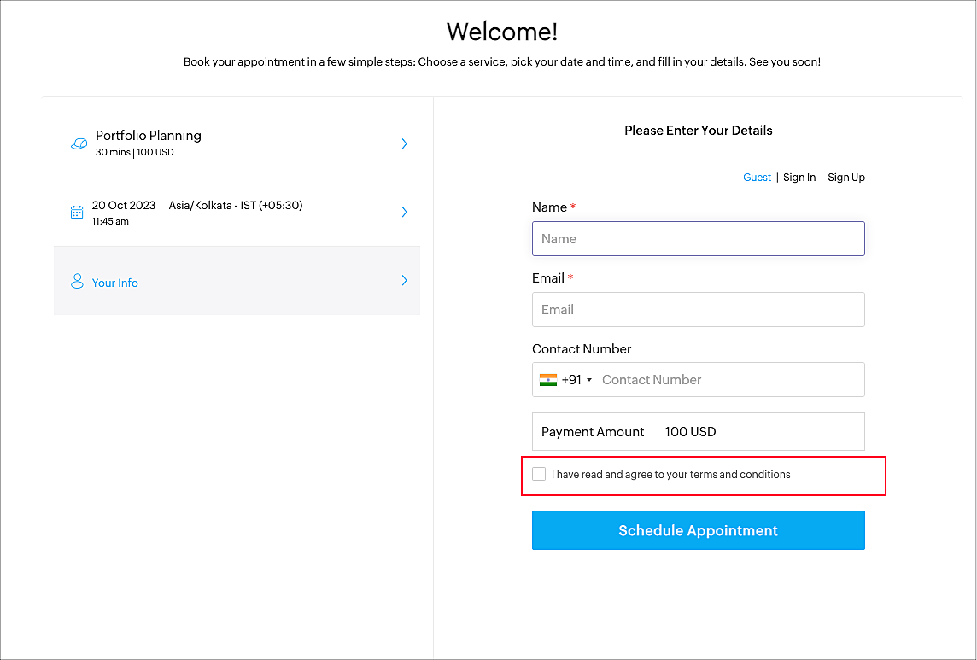The height and width of the screenshot is (660, 977).
Task: Select the Guest tab
Action: click(x=757, y=178)
